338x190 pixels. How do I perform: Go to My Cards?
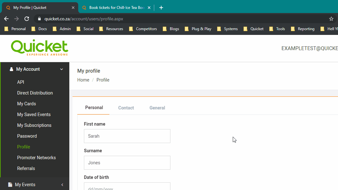26,104
